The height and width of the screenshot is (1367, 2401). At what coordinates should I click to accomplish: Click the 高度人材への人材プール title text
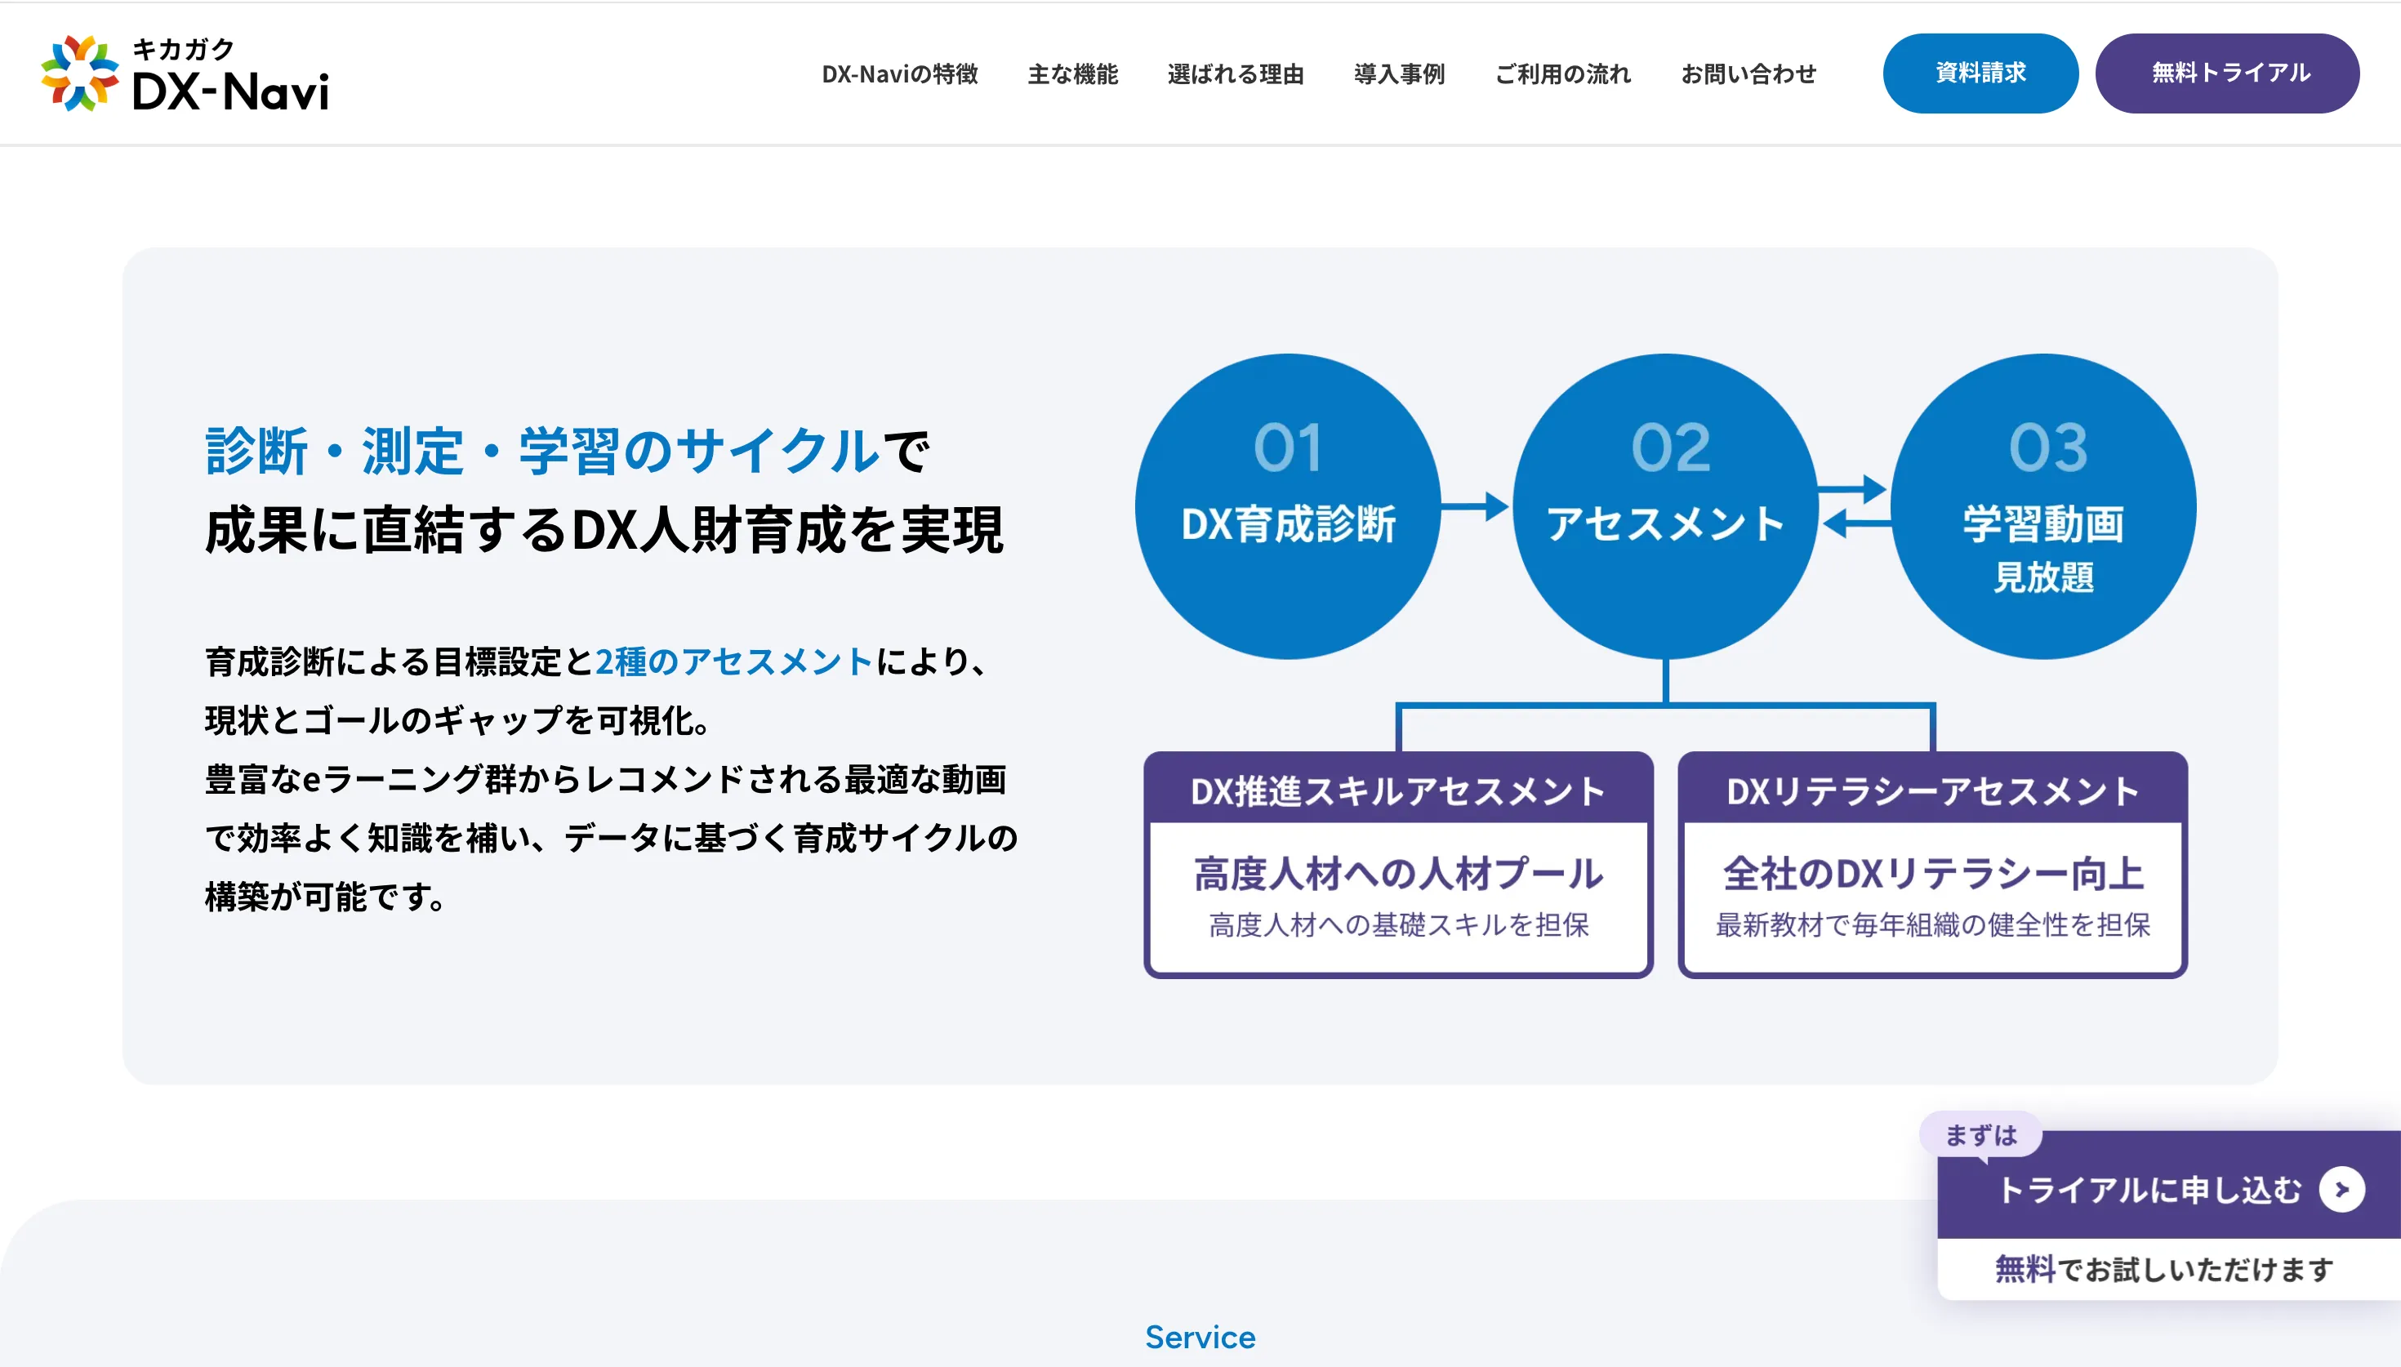[x=1399, y=874]
